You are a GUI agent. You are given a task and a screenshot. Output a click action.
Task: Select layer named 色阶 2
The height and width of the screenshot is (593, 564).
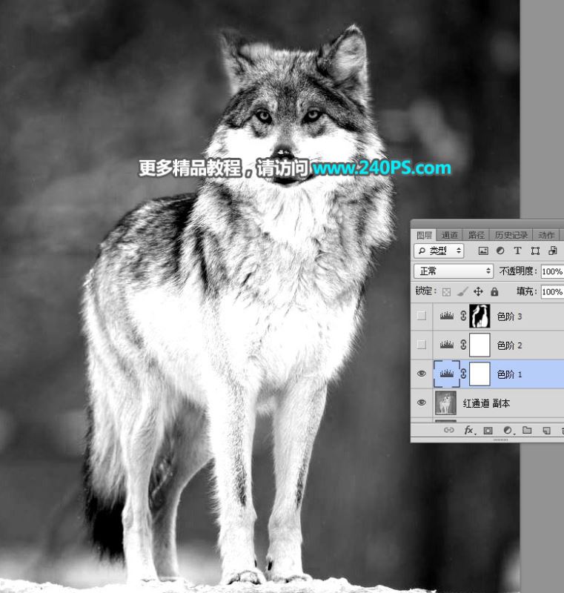(x=509, y=345)
